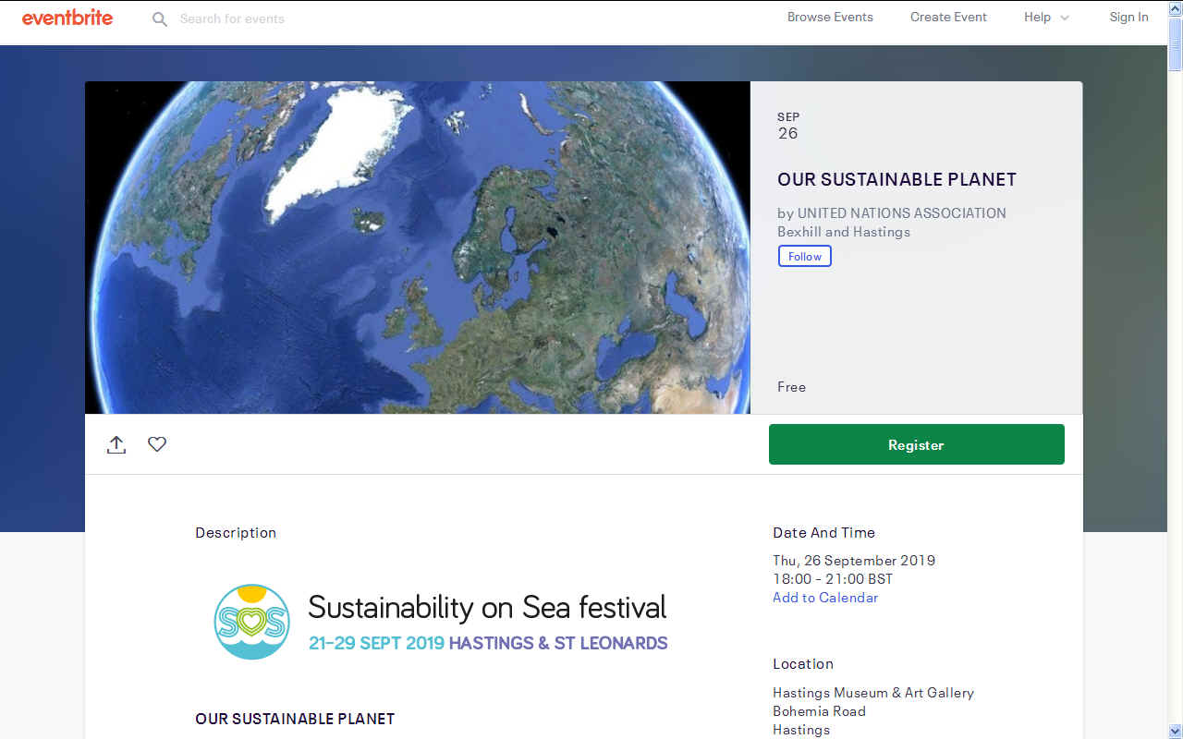Viewport: 1183px width, 739px height.
Task: Click the Description heading
Action: tap(236, 533)
